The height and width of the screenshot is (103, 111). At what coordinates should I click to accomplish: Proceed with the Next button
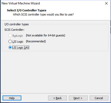78,98
